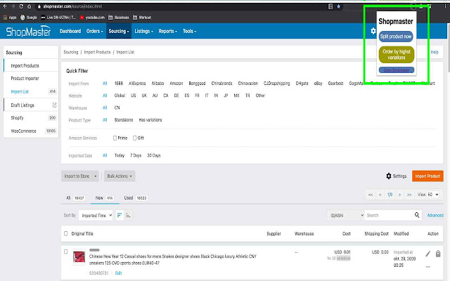Click the ShopMaster logo
This screenshot has height=281, width=450.
[x=28, y=31]
